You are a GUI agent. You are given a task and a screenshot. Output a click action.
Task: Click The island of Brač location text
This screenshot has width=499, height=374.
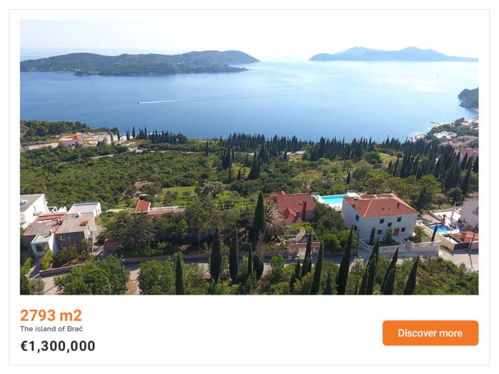51,329
